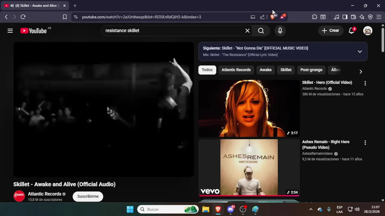
Task: Open Skillet - Hero (Official Video) title
Action: (327, 82)
